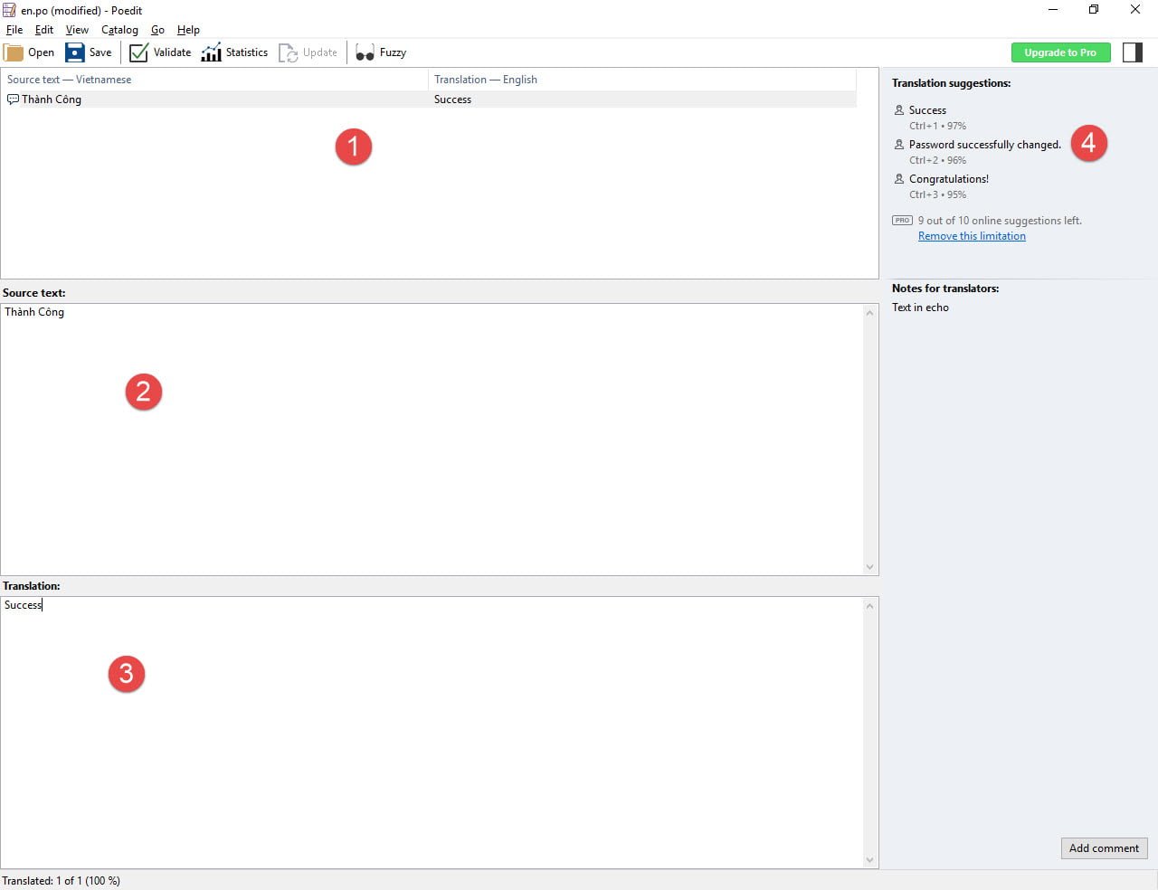
Task: Open the File menu
Action: click(x=14, y=30)
